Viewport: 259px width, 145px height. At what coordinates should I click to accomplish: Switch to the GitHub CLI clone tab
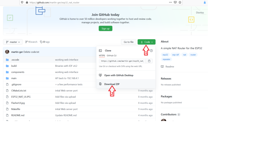(x=112, y=56)
